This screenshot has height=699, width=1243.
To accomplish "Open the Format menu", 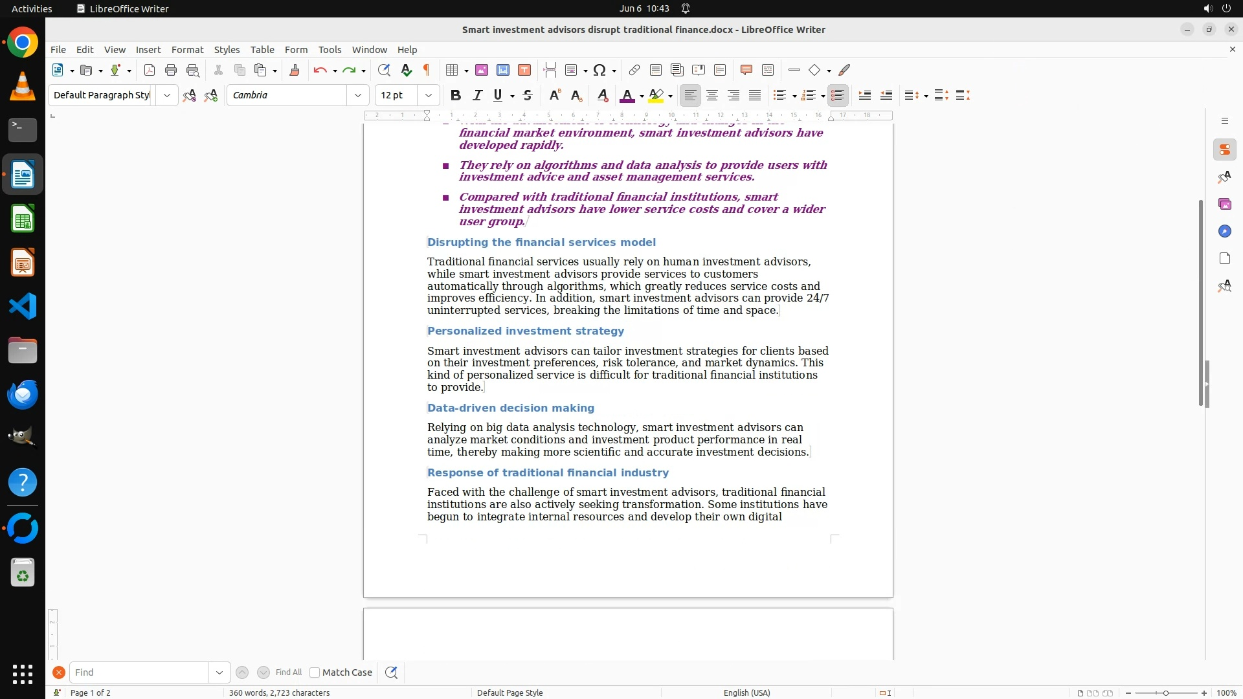I will pyautogui.click(x=187, y=50).
